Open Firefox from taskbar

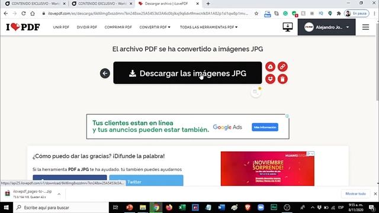[x=169, y=208]
